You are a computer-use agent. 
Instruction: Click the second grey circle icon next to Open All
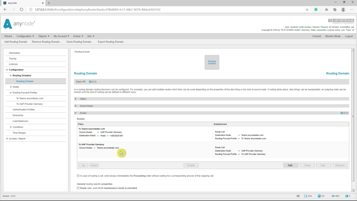(x=93, y=82)
